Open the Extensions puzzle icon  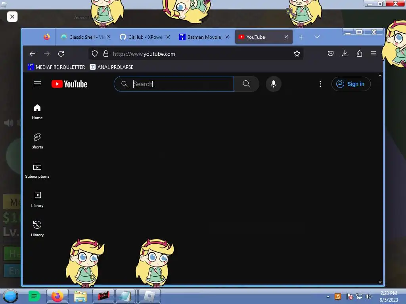pos(359,53)
